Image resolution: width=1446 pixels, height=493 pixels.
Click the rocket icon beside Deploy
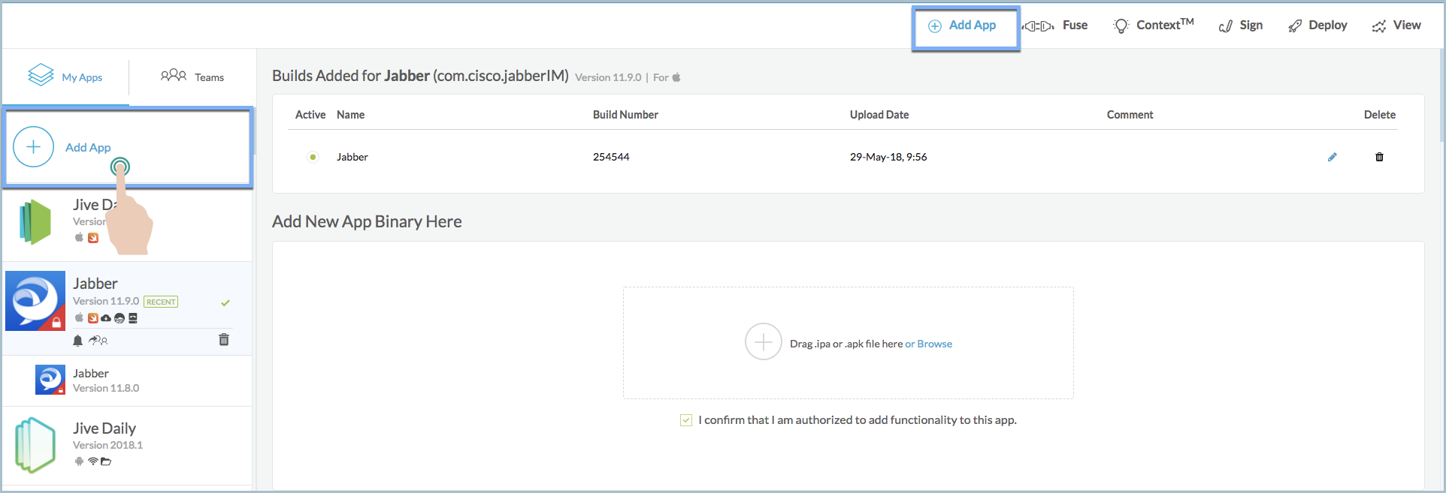coord(1295,26)
